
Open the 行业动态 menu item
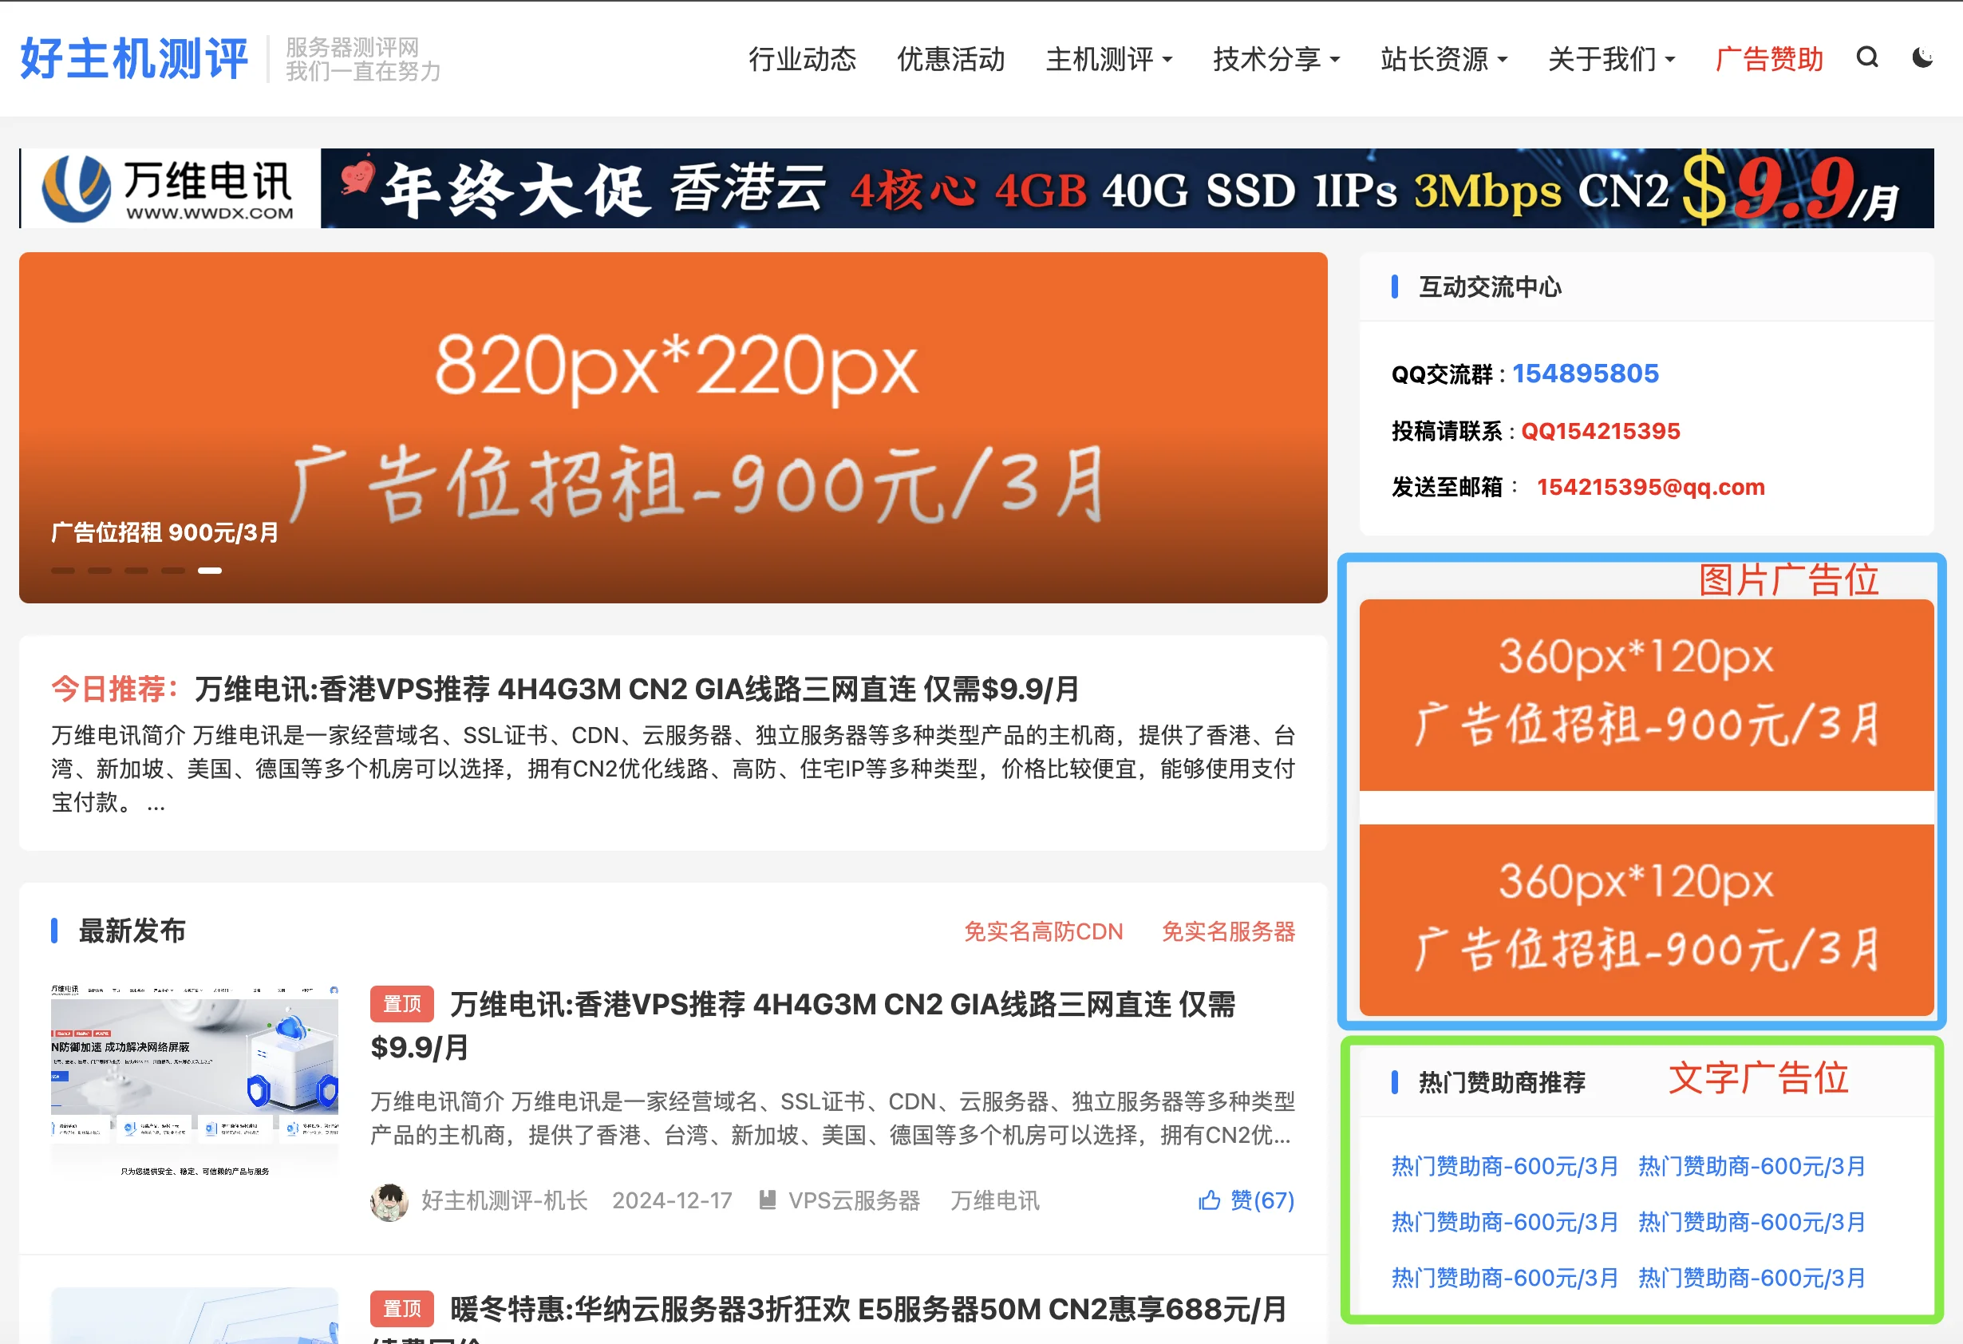(803, 59)
